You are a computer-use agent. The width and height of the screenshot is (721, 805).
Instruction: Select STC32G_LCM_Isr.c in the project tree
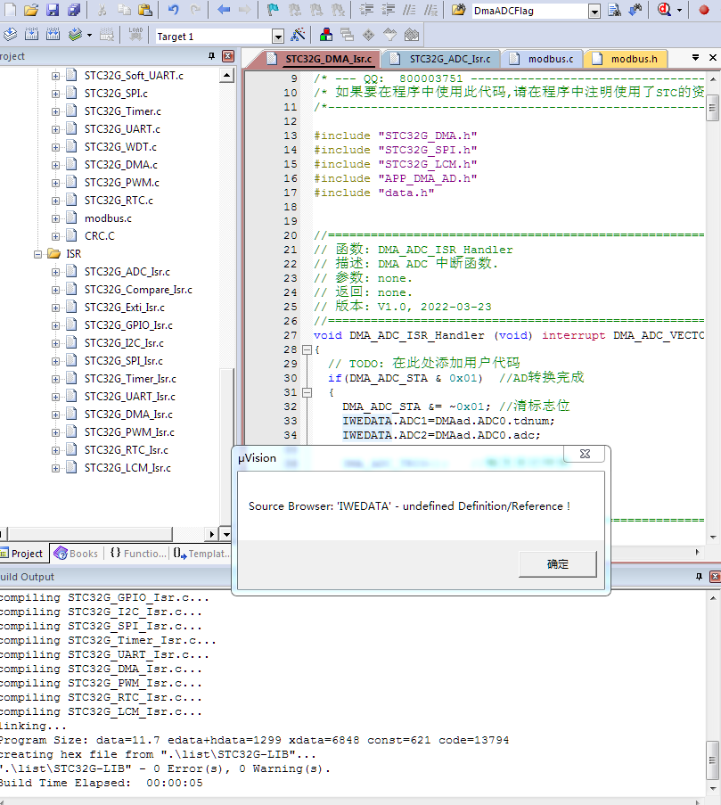[x=127, y=468]
